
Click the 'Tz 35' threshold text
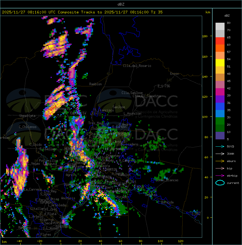coord(157,12)
